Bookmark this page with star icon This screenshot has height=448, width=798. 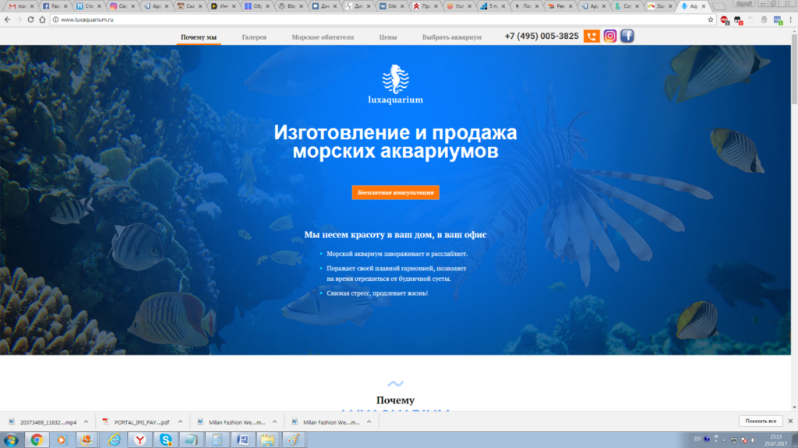[x=711, y=19]
